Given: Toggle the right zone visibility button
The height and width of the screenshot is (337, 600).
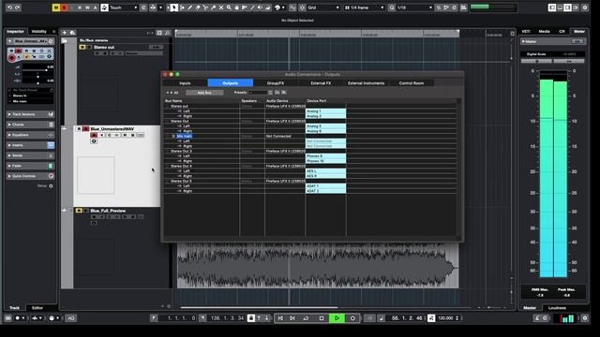Looking at the screenshot, I should [x=568, y=7].
